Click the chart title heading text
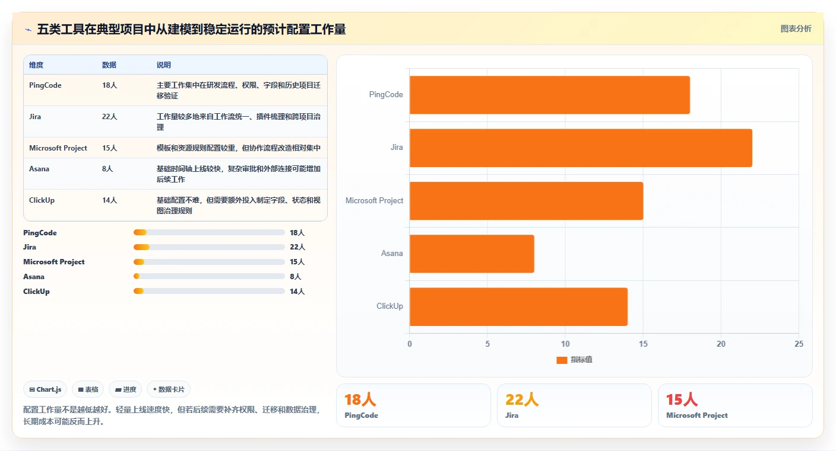Screen dimensions: 836x451 [191, 29]
